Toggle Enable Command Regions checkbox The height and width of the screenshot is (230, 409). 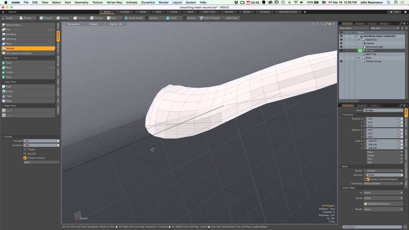click(368, 179)
